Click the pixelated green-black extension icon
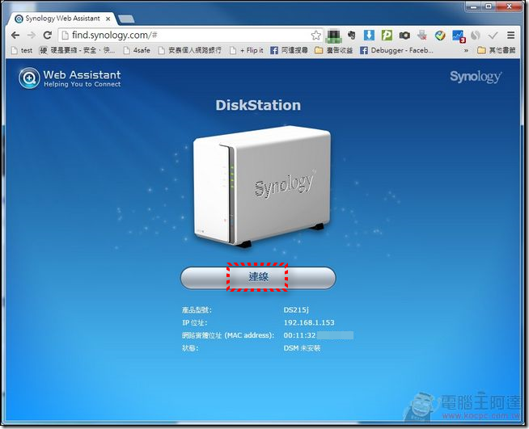Screen dimensions: 529x429 click(x=333, y=36)
